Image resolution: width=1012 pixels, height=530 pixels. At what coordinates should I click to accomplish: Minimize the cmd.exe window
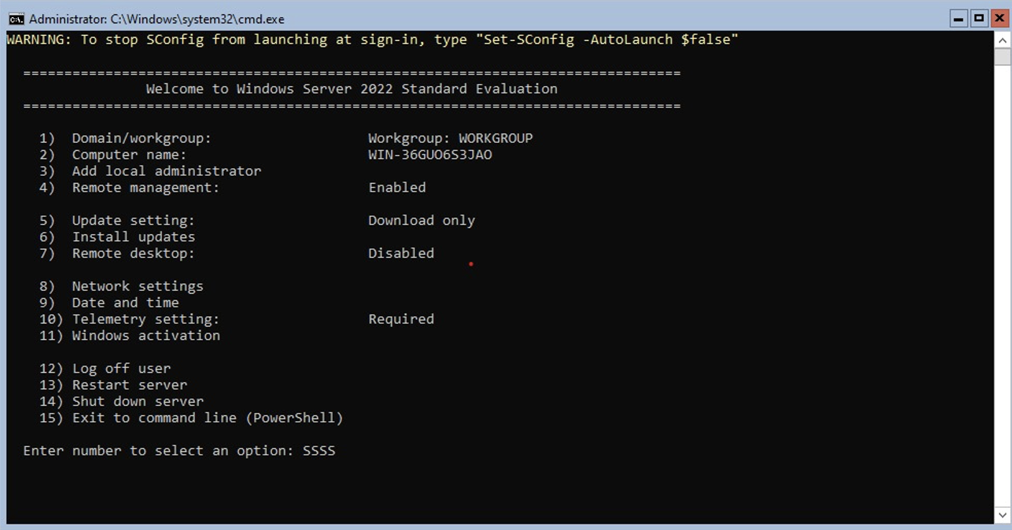coord(959,18)
